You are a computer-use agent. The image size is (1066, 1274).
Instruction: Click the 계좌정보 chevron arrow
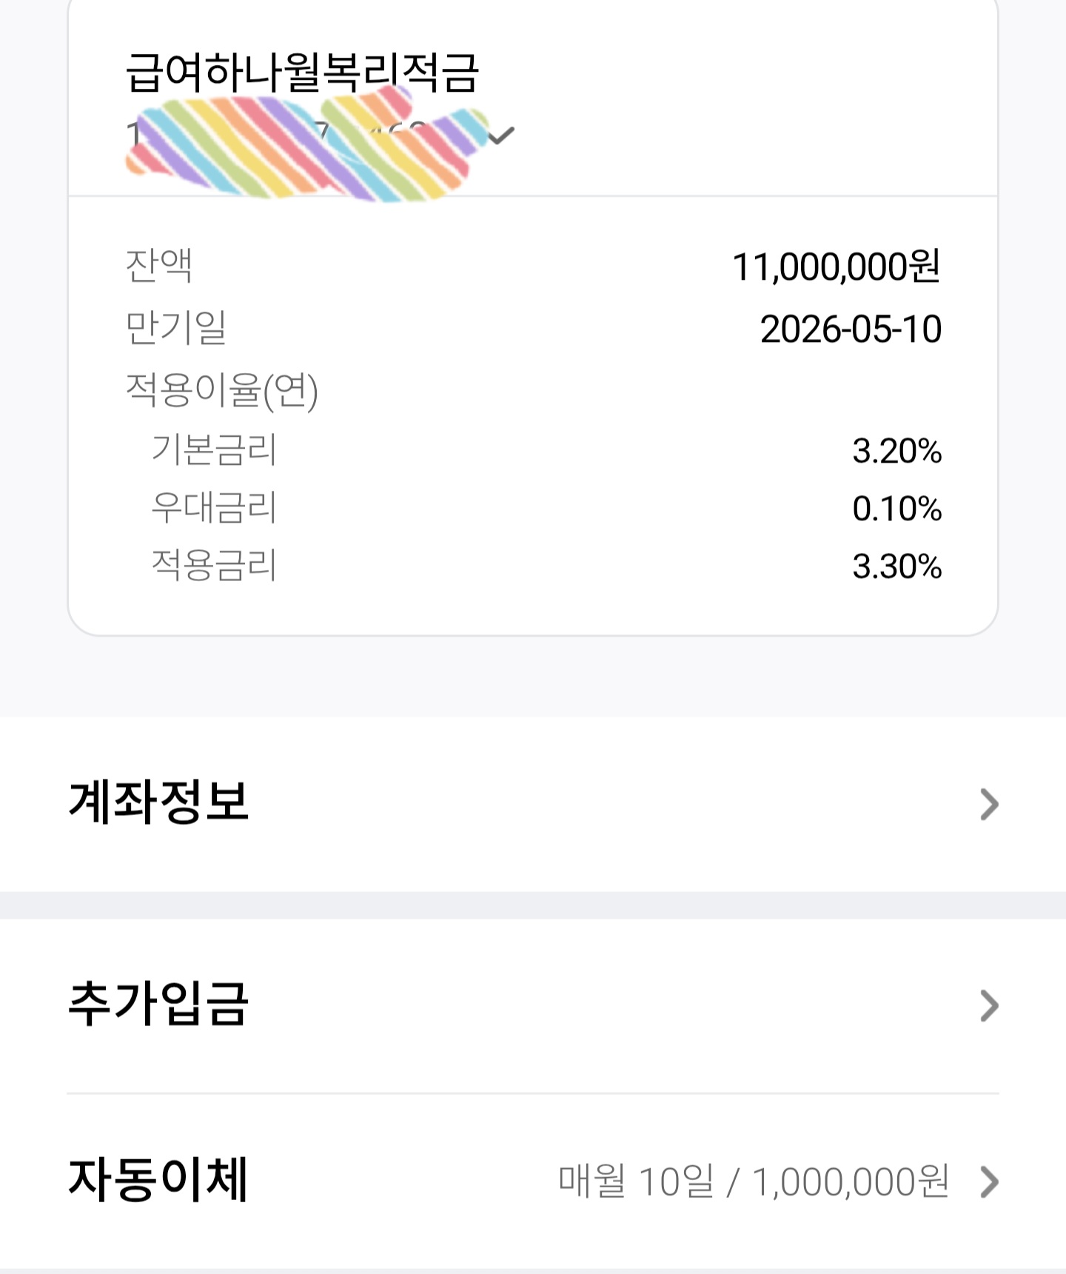click(x=989, y=804)
